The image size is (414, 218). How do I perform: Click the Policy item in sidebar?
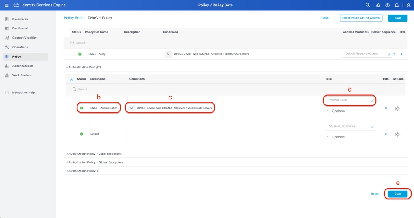tap(26, 56)
